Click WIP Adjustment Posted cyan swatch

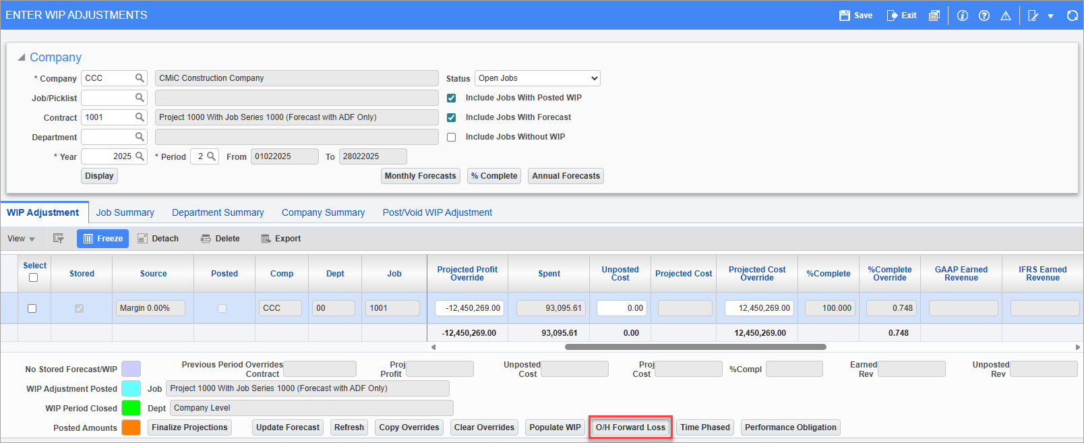tap(131, 388)
